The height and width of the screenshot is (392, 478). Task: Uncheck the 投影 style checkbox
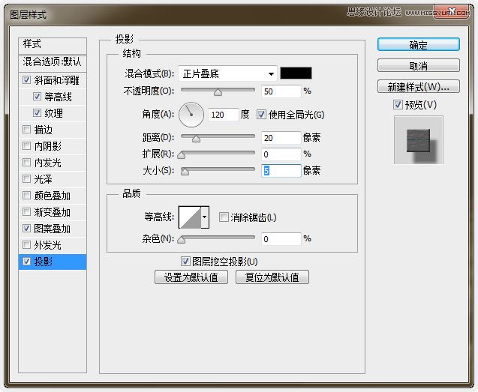click(27, 262)
